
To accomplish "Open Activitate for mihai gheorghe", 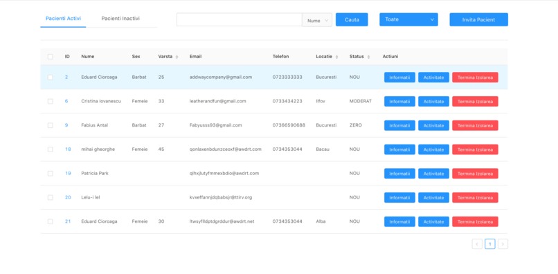I will 433,149.
